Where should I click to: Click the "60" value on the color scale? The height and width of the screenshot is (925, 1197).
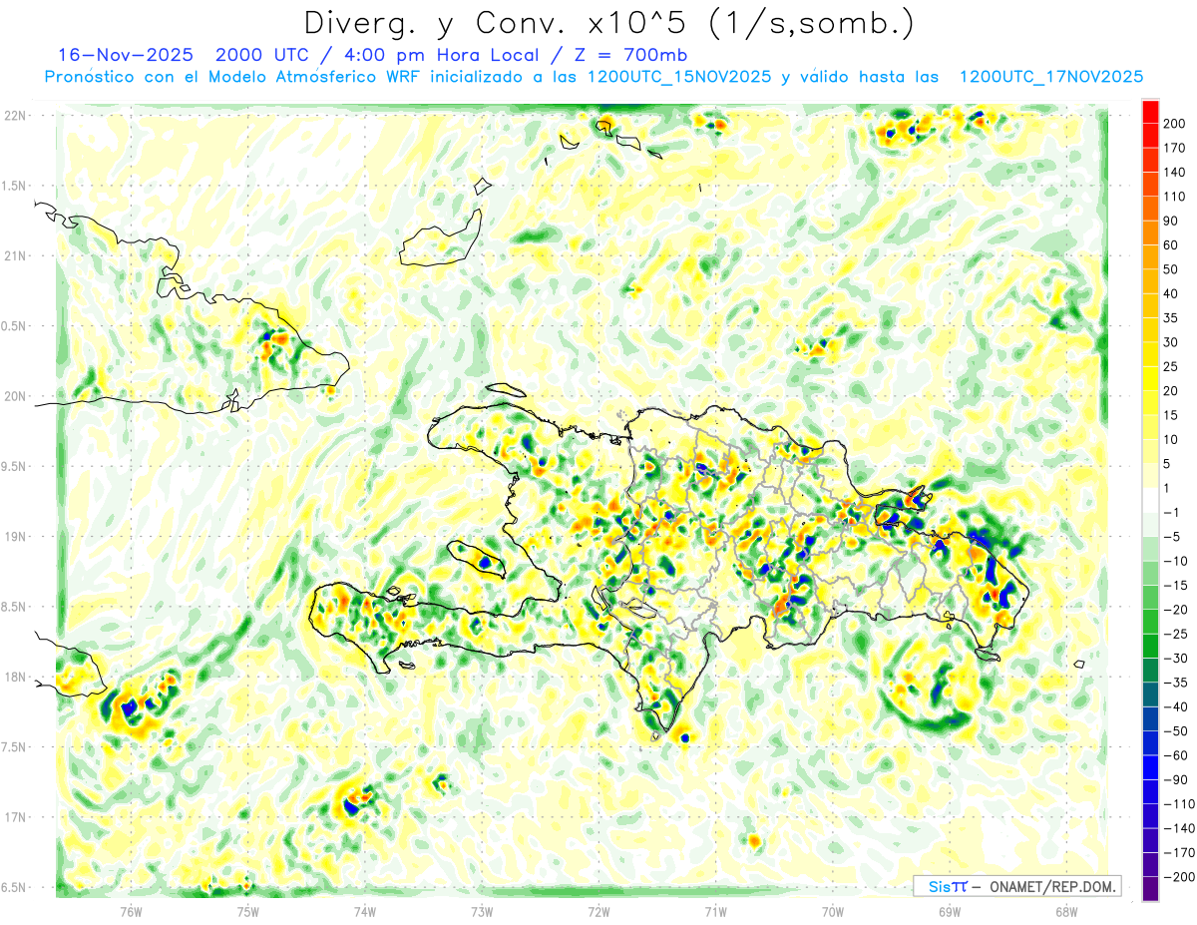tap(1172, 244)
